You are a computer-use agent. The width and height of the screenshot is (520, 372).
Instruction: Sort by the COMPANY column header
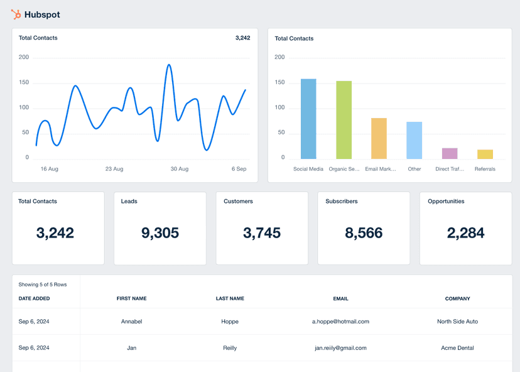457,298
